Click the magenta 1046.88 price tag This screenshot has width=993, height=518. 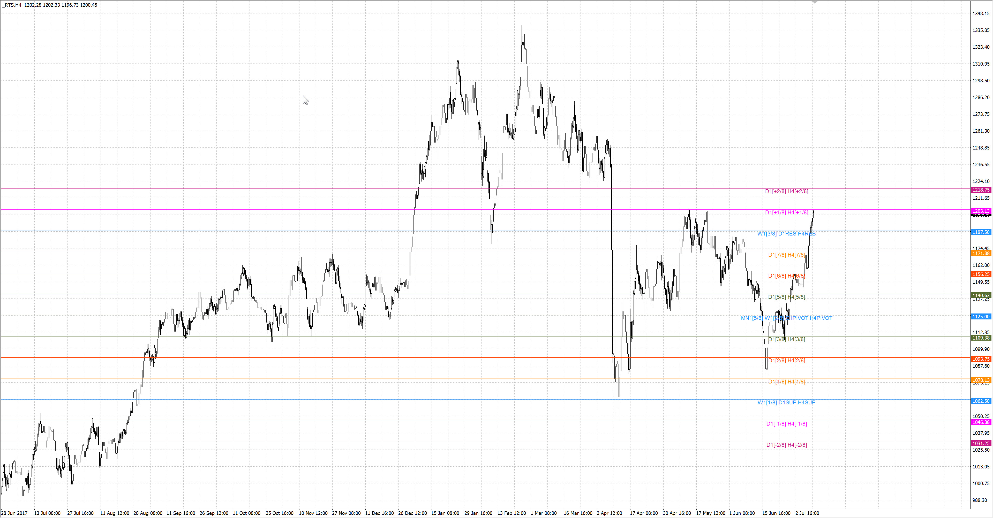pos(981,422)
